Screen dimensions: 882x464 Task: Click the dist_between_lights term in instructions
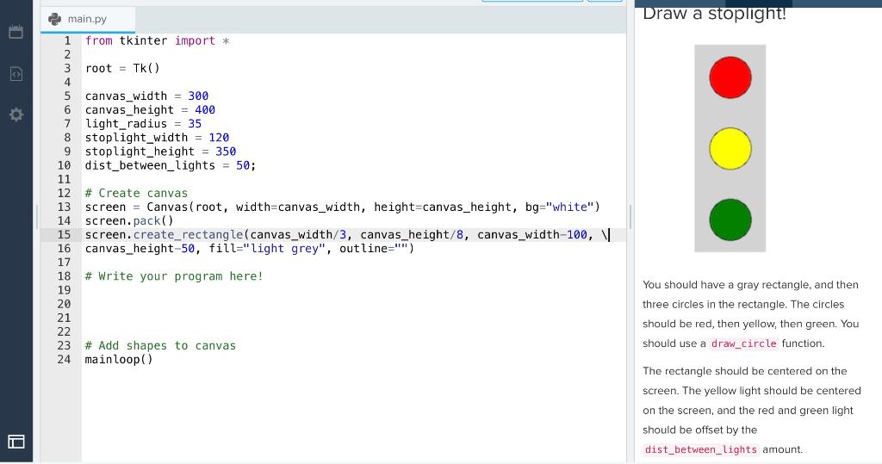(x=701, y=449)
